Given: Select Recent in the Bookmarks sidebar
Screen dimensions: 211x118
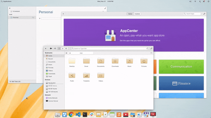Looking at the screenshot, I should (x=54, y=59).
